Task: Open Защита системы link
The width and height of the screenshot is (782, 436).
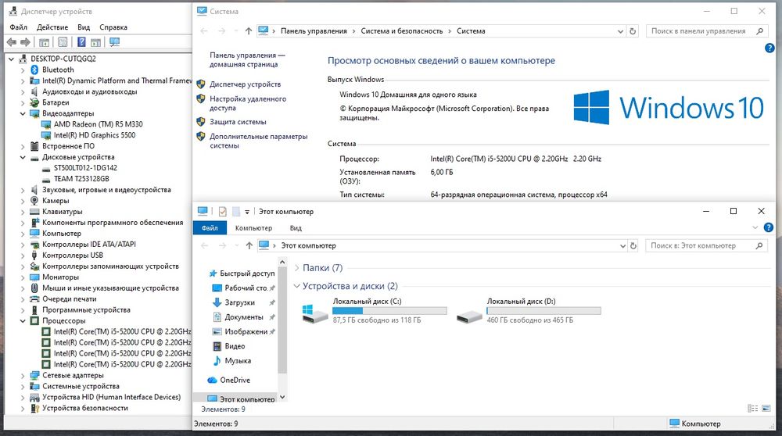Action: (238, 122)
